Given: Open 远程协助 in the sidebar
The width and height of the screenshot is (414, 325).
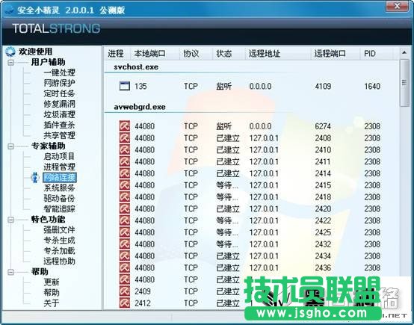Looking at the screenshot, I should click(x=59, y=261).
